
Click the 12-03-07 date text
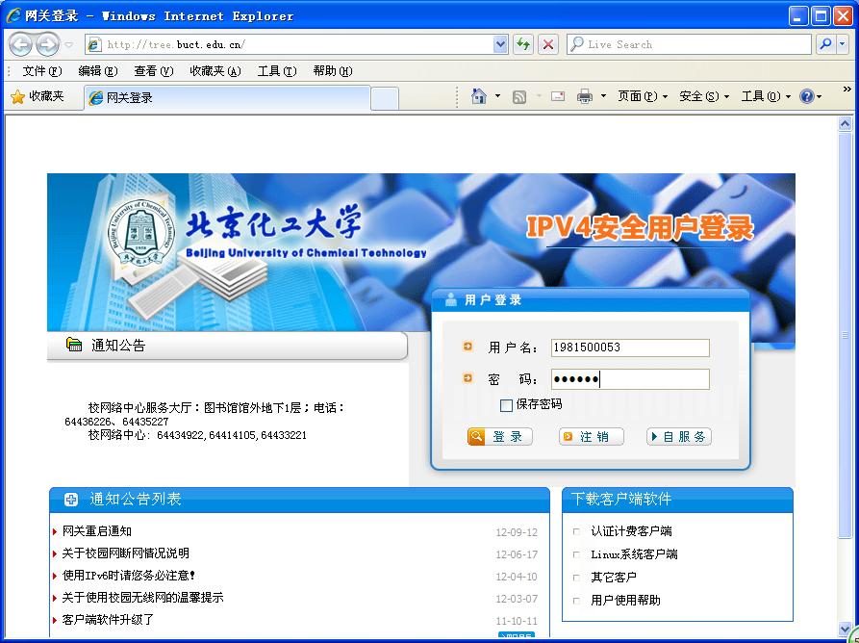[x=517, y=599]
